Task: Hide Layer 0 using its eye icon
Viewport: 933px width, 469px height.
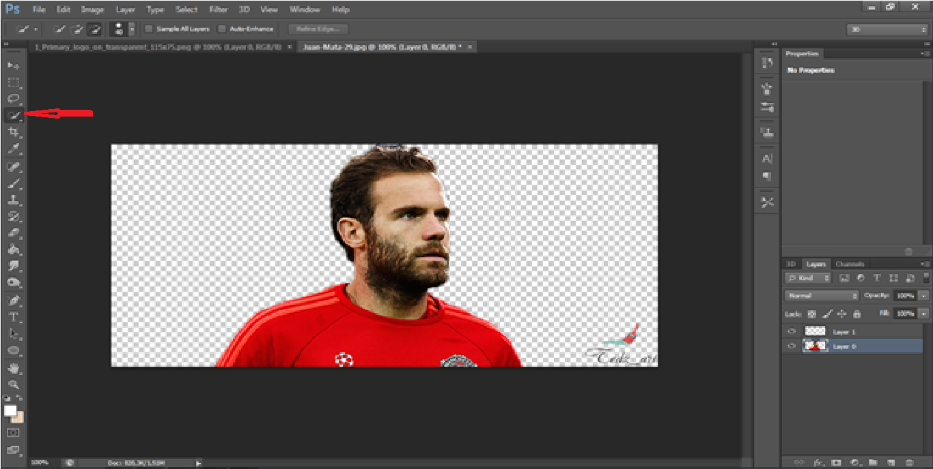Action: click(792, 346)
